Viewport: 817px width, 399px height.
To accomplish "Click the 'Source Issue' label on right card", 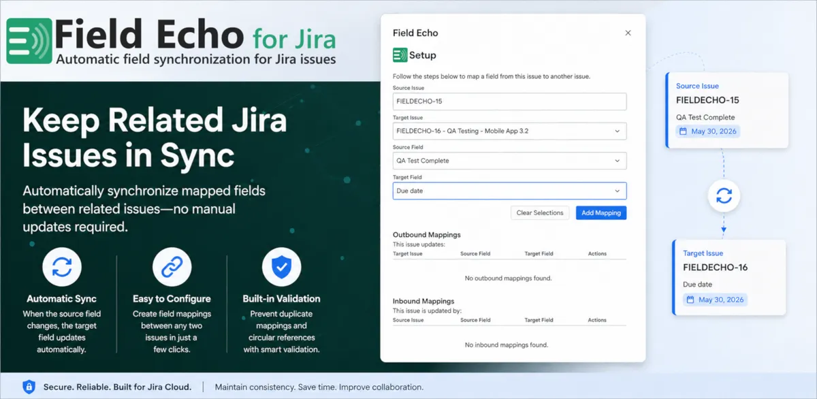I will [x=697, y=86].
